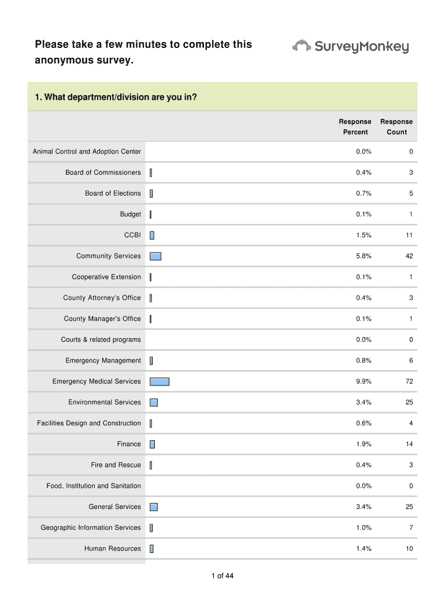
Task: Click the page indicator 1 of 44
Action: [x=222, y=575]
